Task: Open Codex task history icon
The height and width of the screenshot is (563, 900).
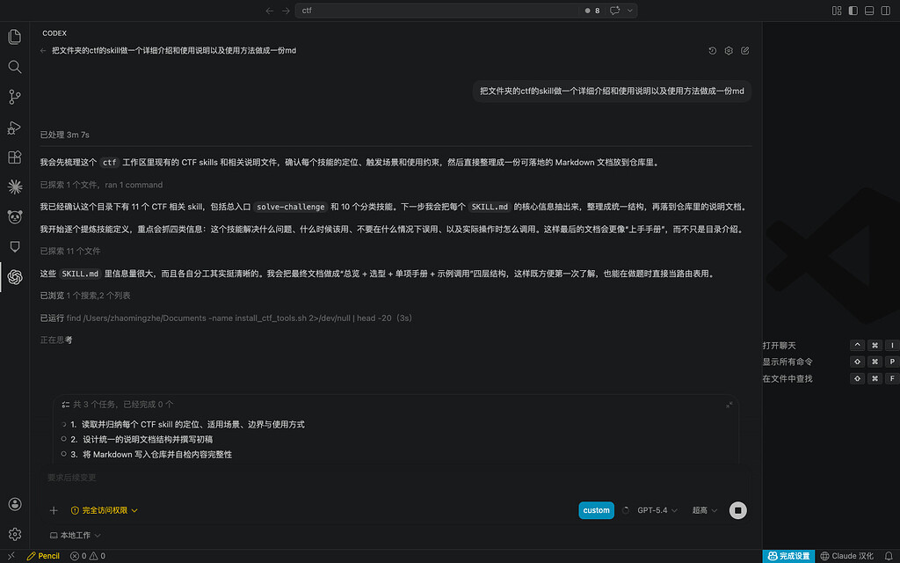Action: (712, 50)
